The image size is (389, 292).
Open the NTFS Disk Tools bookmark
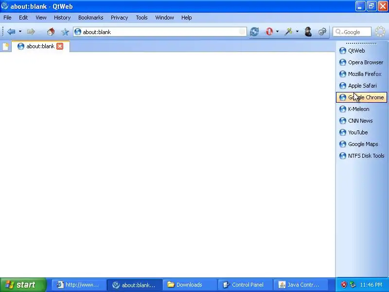coord(362,156)
